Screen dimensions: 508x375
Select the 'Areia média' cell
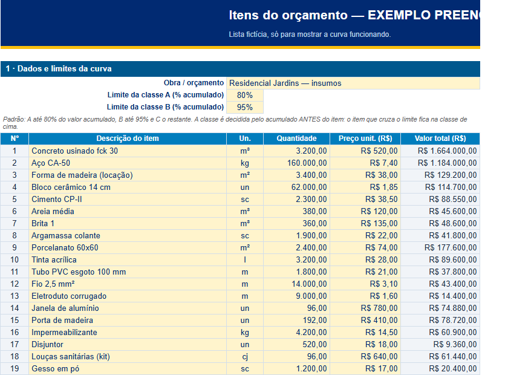pyautogui.click(x=128, y=212)
